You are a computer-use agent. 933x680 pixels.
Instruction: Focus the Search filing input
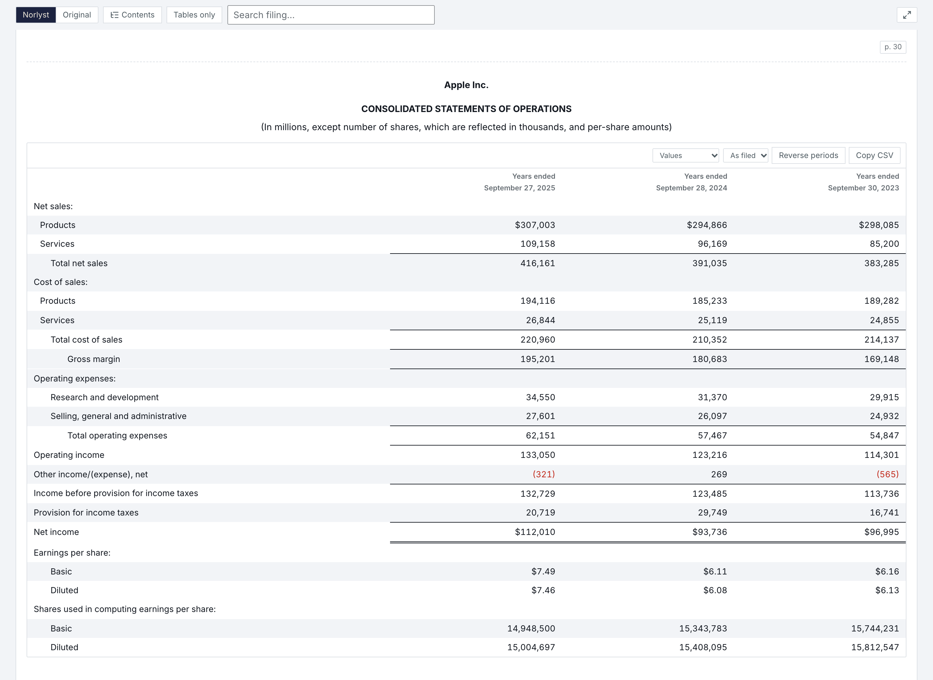tap(331, 15)
